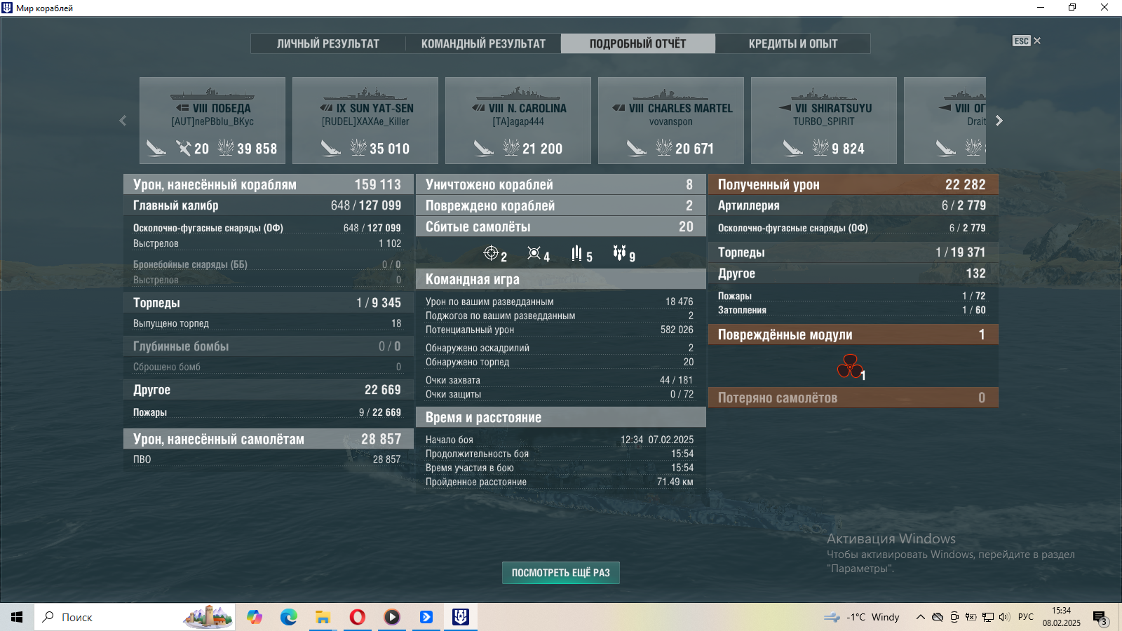Expand hidden system tray icons

pos(920,617)
